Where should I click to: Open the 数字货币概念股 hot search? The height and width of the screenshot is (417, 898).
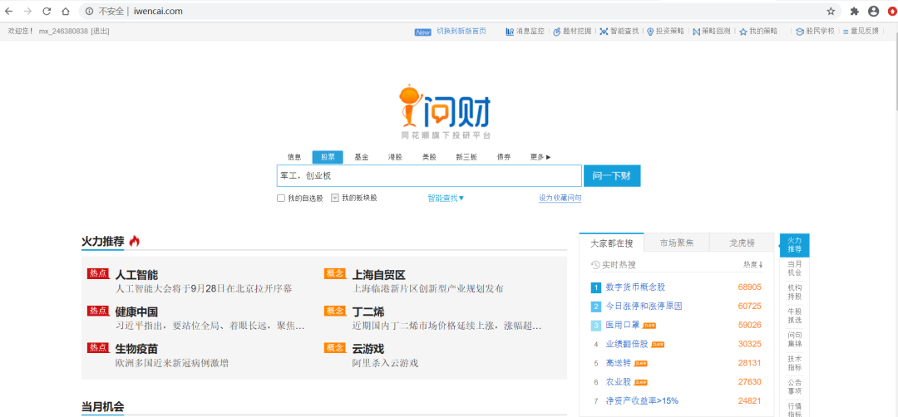tap(636, 287)
